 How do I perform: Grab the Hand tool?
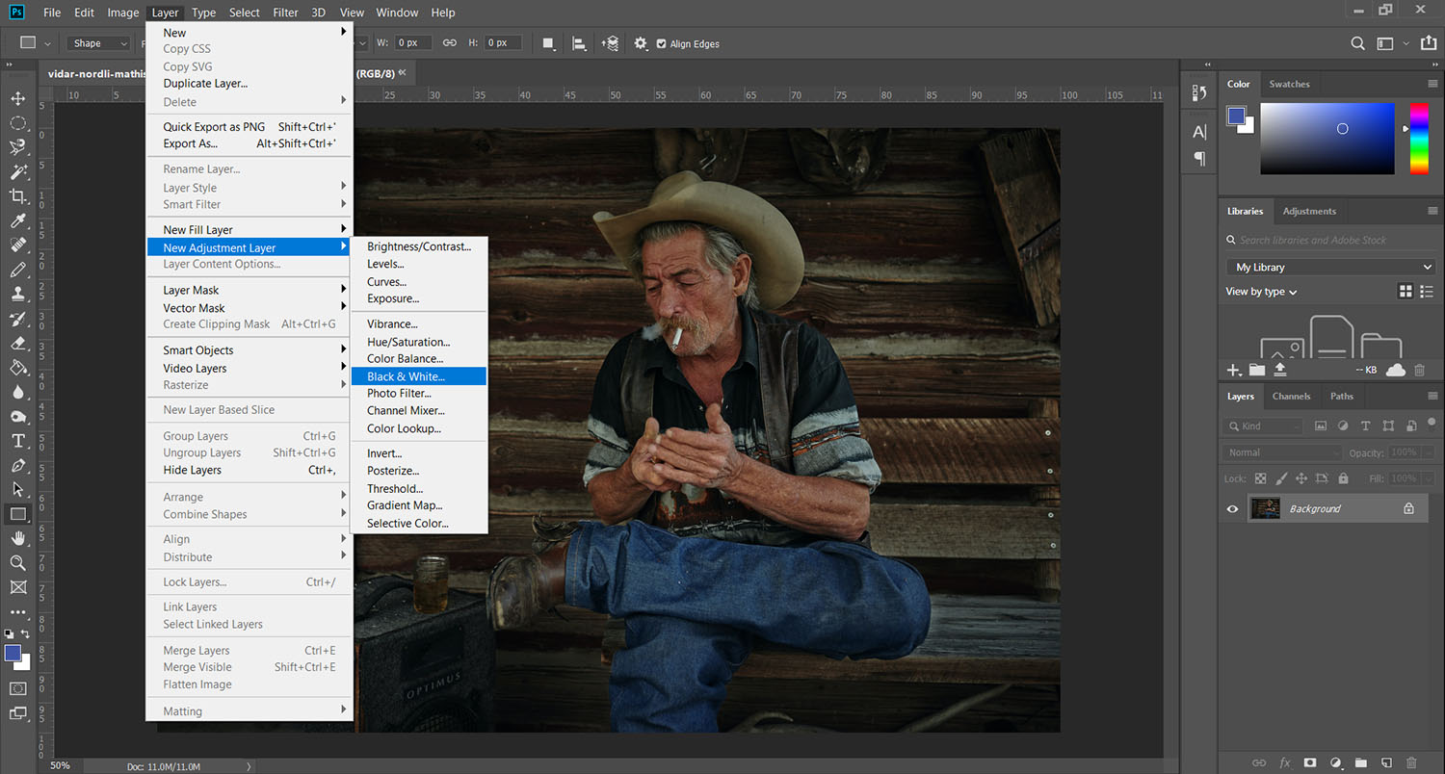[17, 538]
